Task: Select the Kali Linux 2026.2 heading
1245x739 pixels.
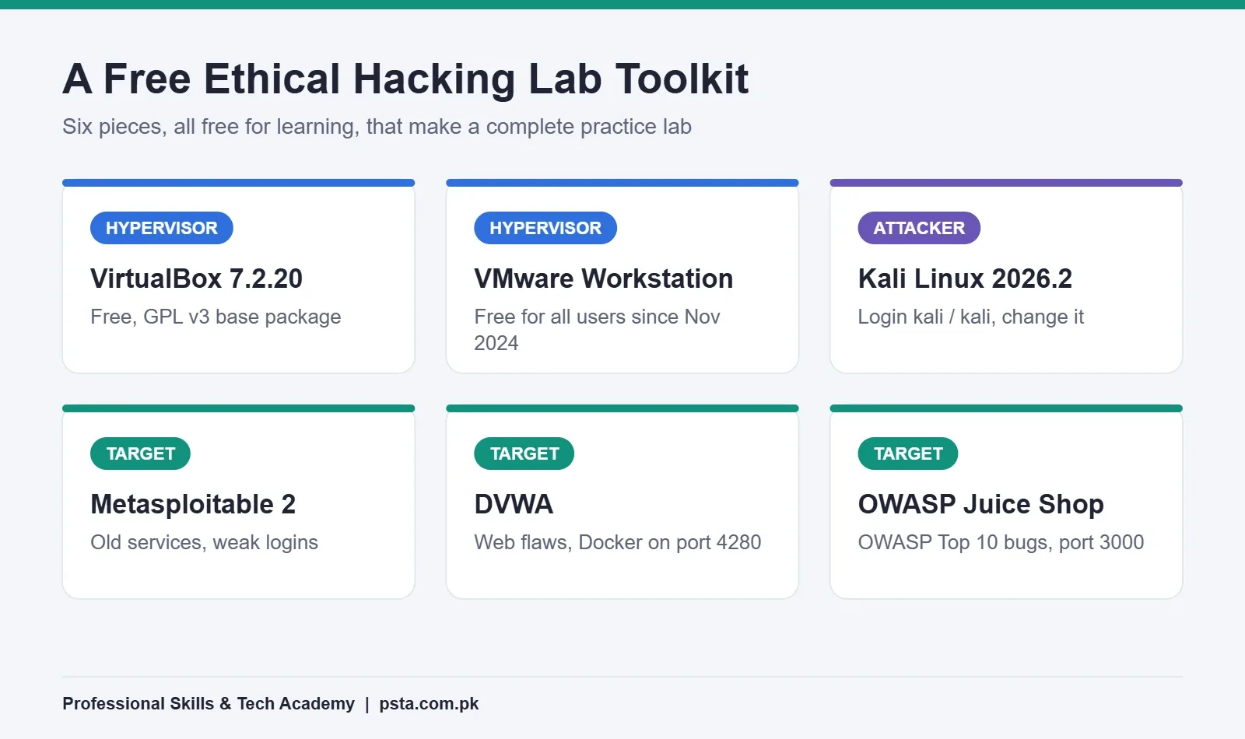Action: 965,278
